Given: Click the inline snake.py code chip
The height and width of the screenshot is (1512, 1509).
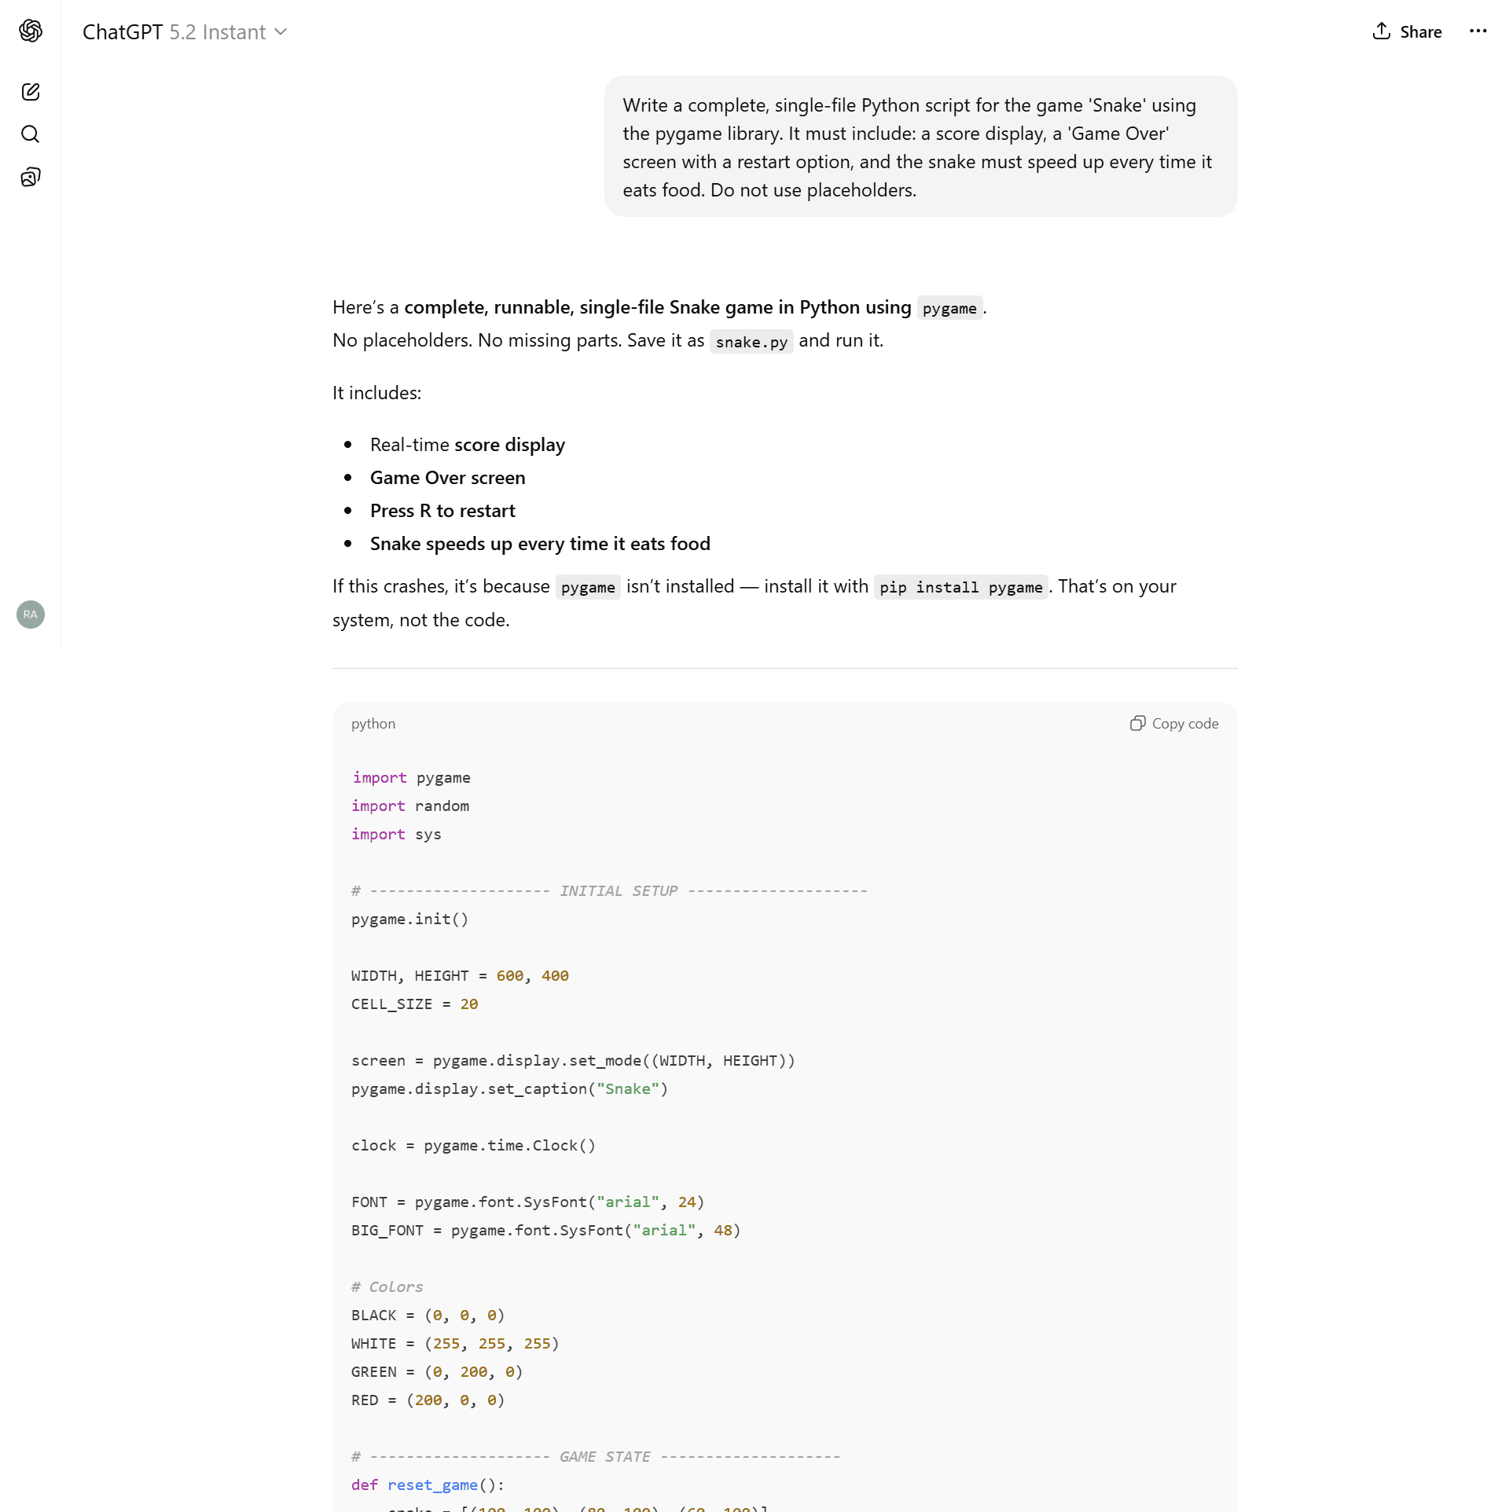Looking at the screenshot, I should 751,342.
